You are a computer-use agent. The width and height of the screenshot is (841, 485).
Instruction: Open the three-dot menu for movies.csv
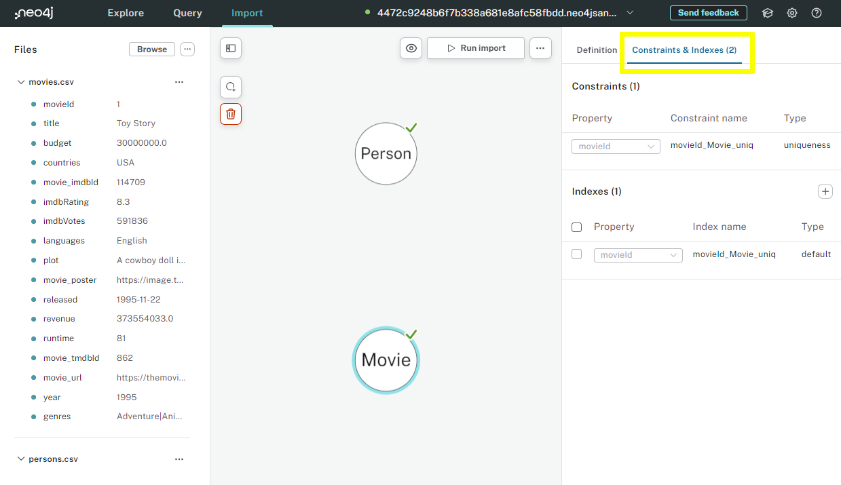[x=179, y=81]
